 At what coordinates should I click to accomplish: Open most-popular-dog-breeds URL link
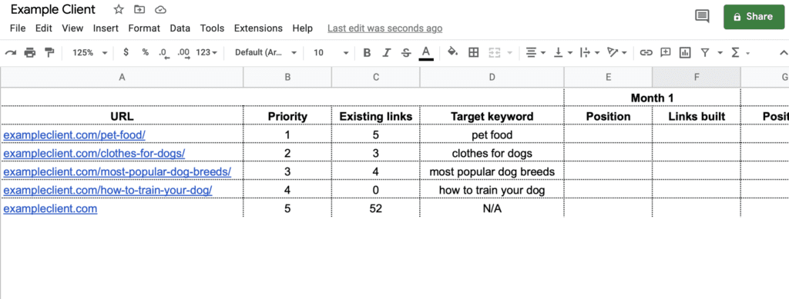click(x=117, y=171)
